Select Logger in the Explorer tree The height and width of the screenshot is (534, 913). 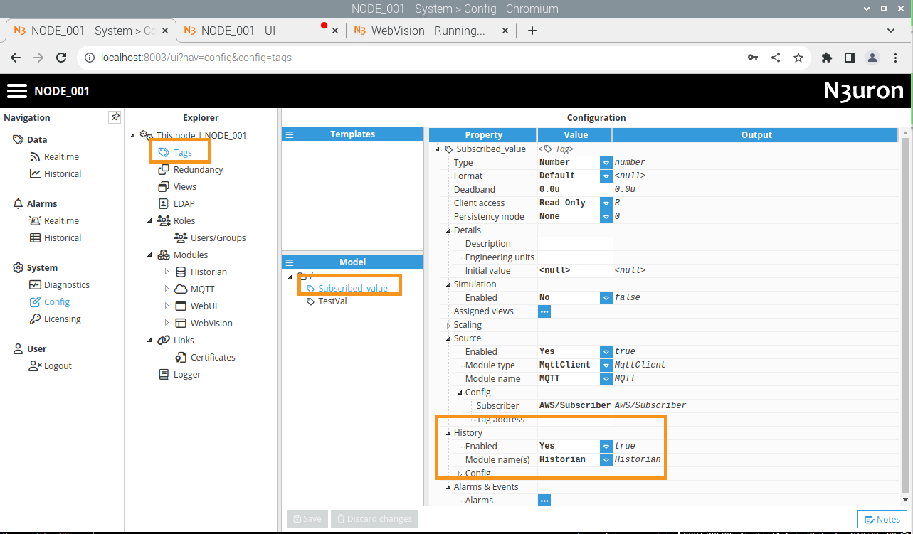pos(179,375)
